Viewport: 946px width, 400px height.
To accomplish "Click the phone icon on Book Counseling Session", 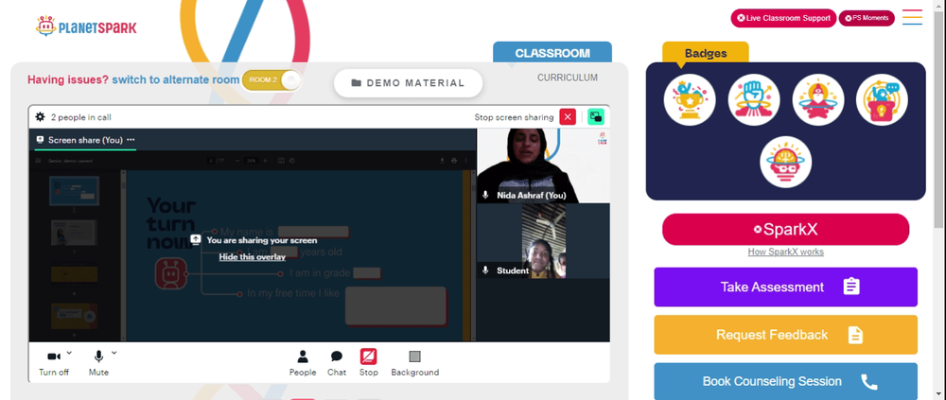I will point(868,382).
